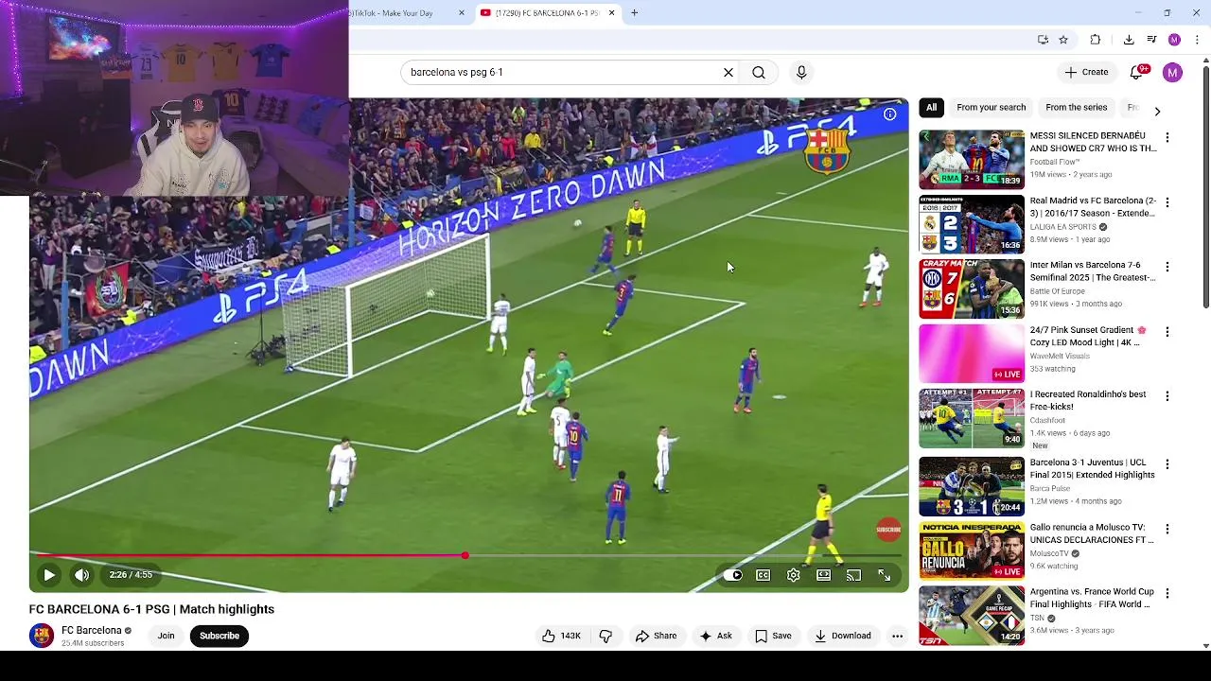Join the FC Barcelona channel membership
1211x681 pixels.
[x=166, y=636]
